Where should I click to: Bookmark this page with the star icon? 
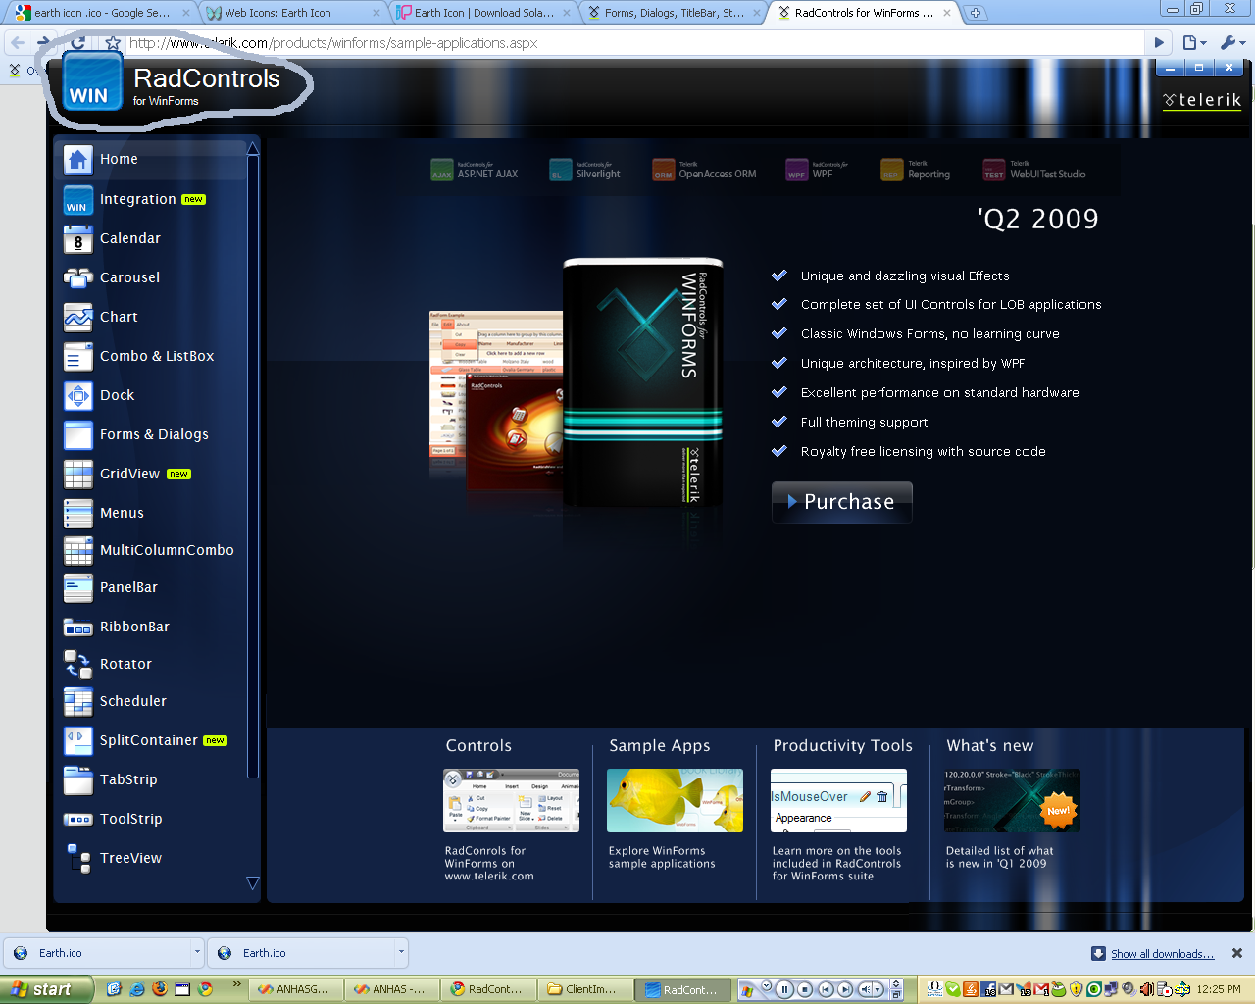113,43
